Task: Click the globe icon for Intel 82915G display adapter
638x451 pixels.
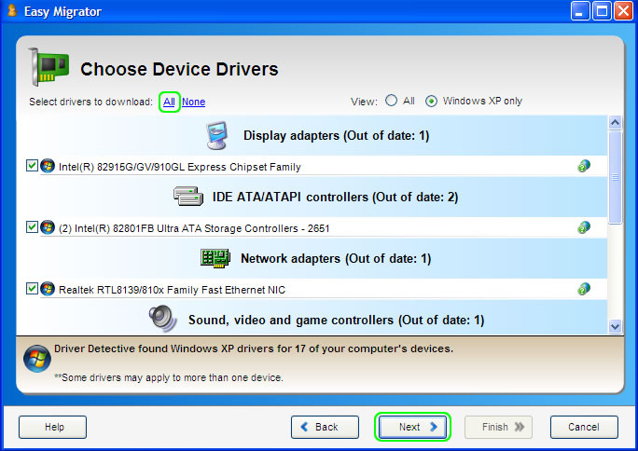Action: [584, 166]
